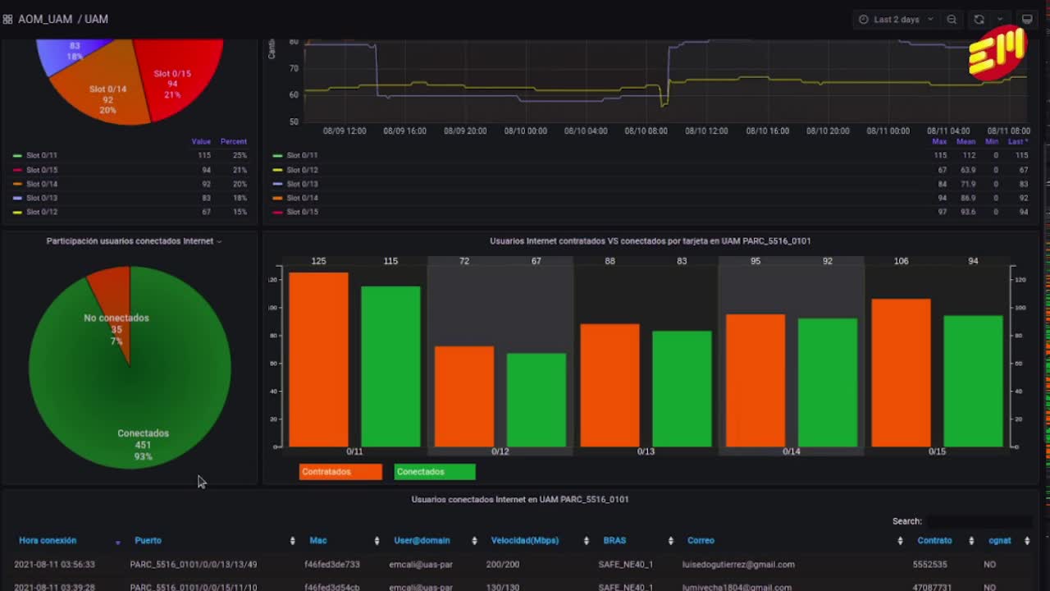Click the orange 125 bar for 0/11
Screen dimensions: 1050x591
tap(318, 360)
